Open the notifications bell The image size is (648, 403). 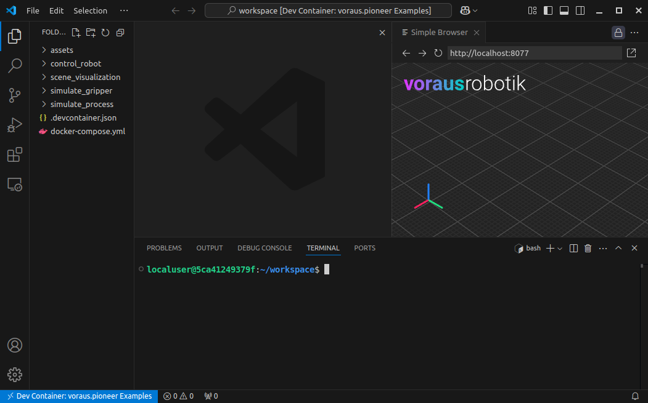click(x=635, y=396)
